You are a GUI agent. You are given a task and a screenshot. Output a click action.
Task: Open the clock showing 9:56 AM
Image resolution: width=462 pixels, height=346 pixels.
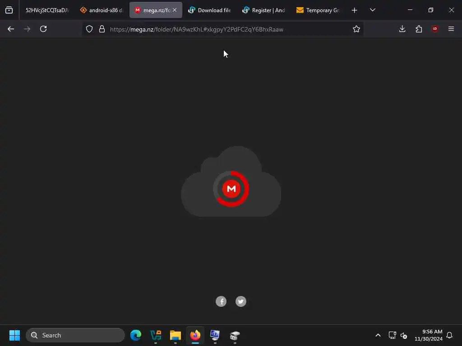pyautogui.click(x=429, y=335)
